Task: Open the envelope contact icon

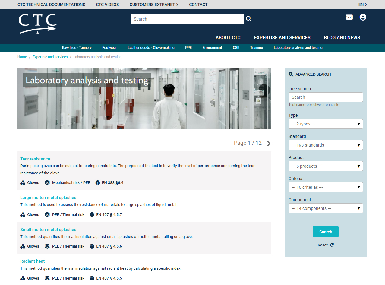Action: [349, 17]
